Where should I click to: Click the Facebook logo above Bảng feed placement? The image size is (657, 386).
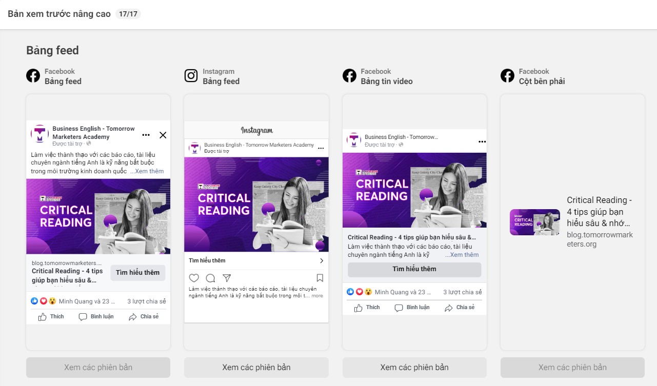point(33,76)
